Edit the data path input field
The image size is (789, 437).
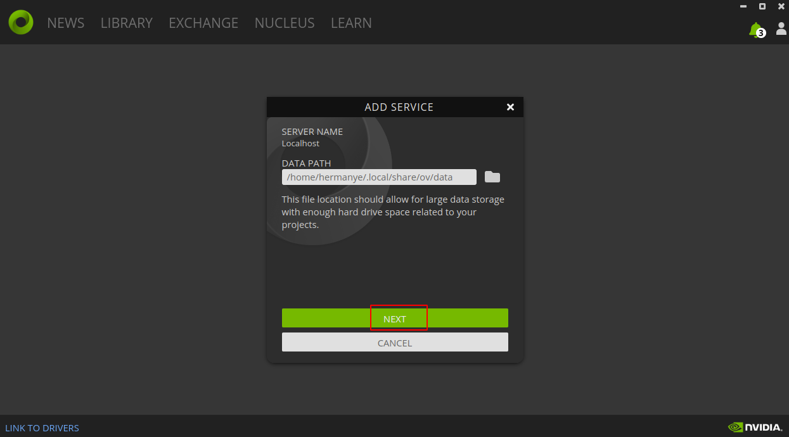coord(379,177)
